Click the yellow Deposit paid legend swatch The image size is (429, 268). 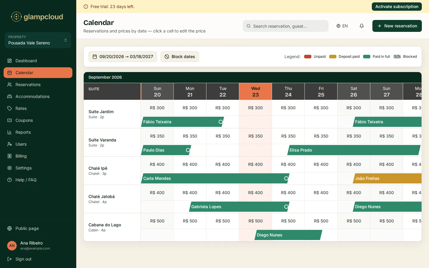point(333,57)
